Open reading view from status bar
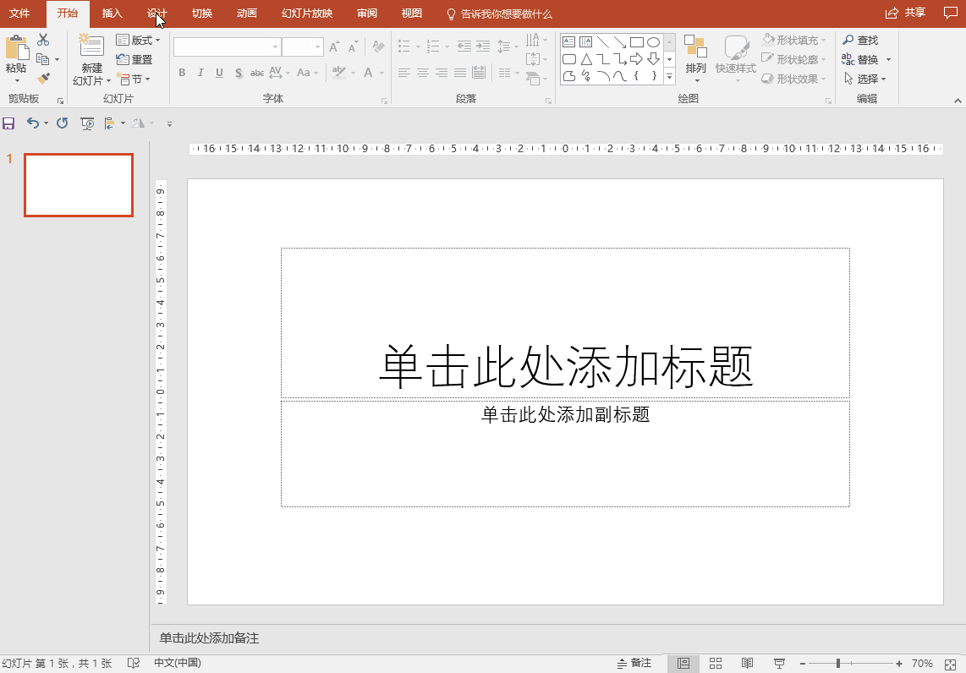Screen dimensions: 966x673 747,664
